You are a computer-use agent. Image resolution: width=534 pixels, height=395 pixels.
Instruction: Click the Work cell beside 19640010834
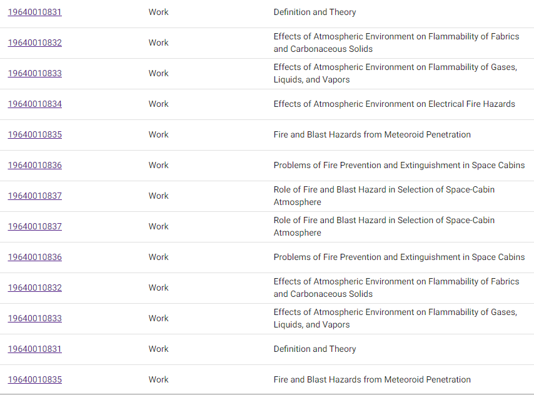pos(158,104)
